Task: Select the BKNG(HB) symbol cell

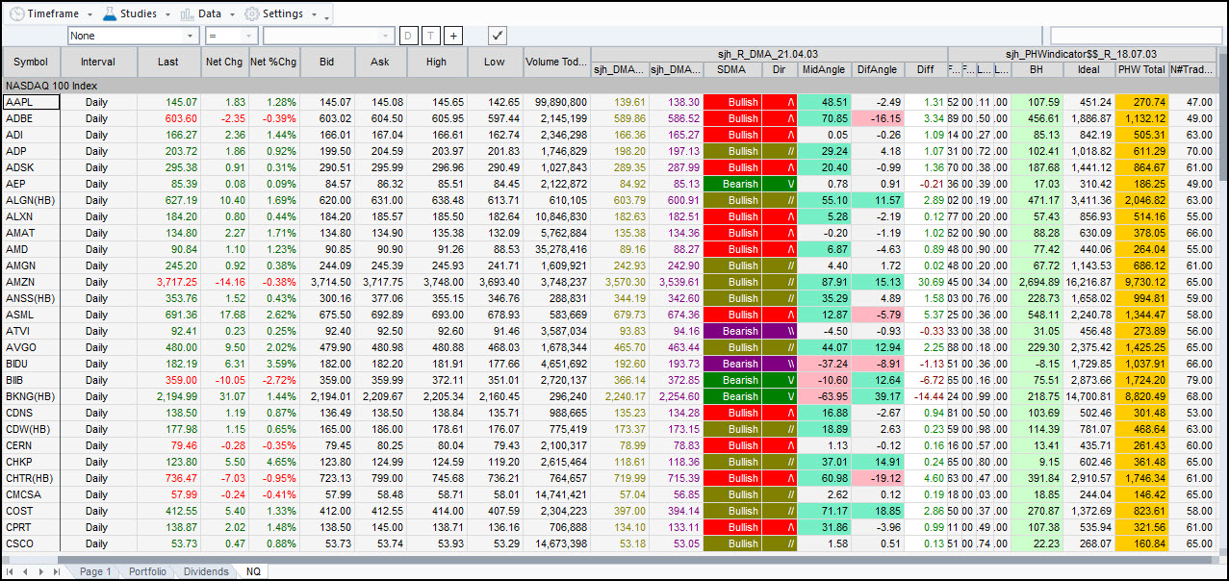Action: pyautogui.click(x=31, y=396)
